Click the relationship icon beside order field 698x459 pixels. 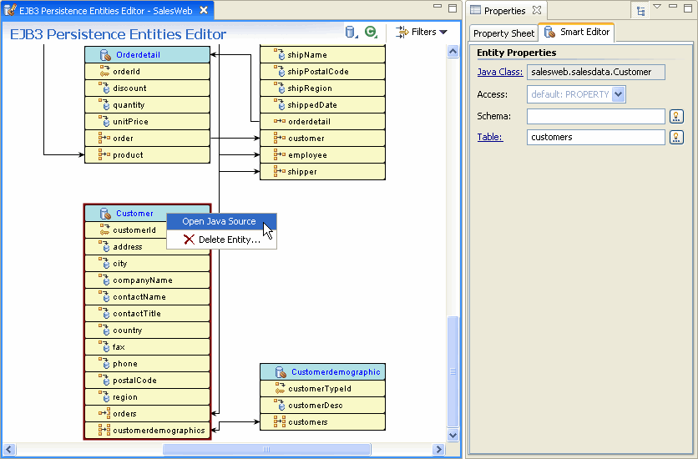tap(104, 138)
